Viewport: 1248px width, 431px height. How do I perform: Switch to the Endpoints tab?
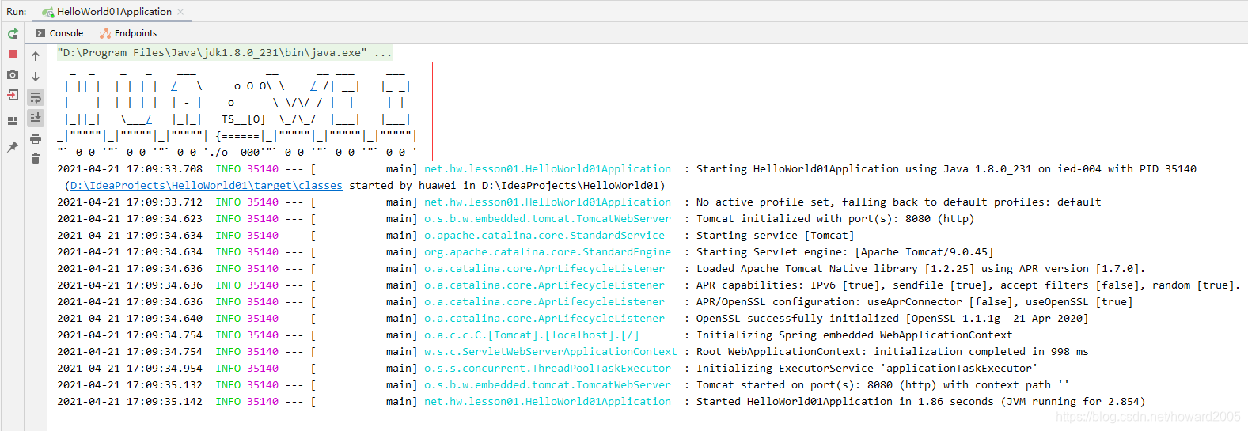128,33
